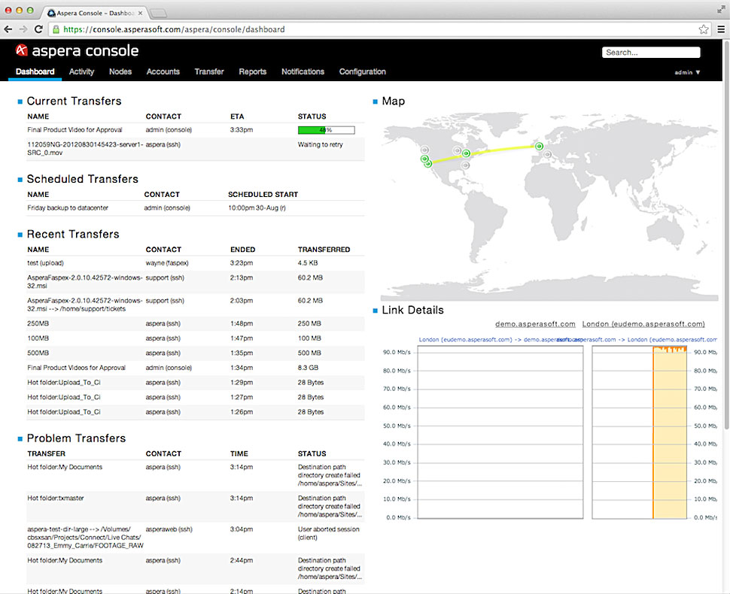This screenshot has width=730, height=594.
Task: Go back with the browser back arrow
Action: (x=8, y=29)
